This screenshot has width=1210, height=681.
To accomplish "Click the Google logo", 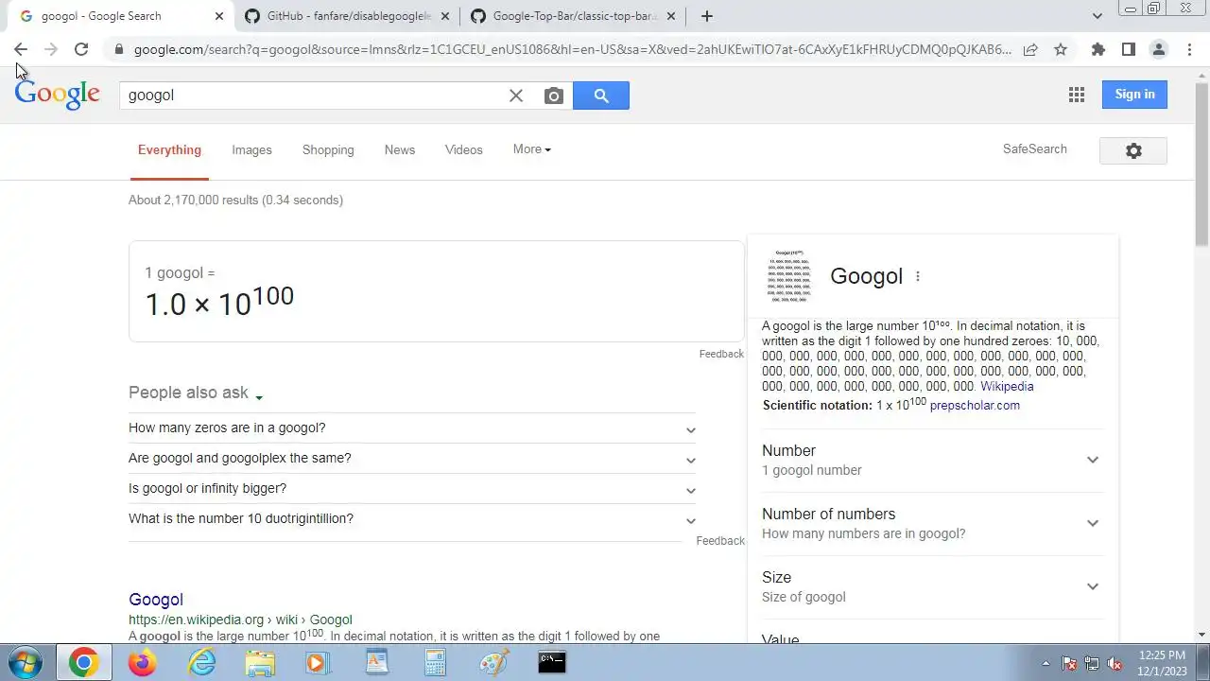I will click(57, 95).
